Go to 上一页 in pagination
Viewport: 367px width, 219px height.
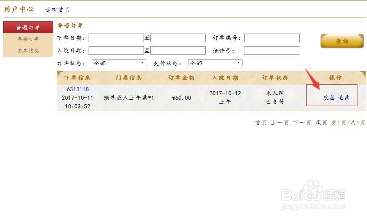tap(280, 123)
